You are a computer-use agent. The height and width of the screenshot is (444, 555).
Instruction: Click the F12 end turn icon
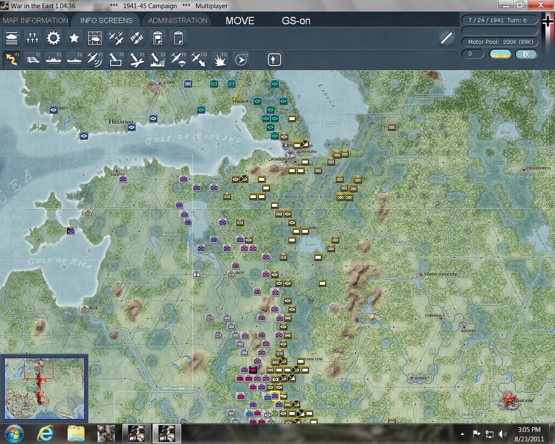pos(241,60)
